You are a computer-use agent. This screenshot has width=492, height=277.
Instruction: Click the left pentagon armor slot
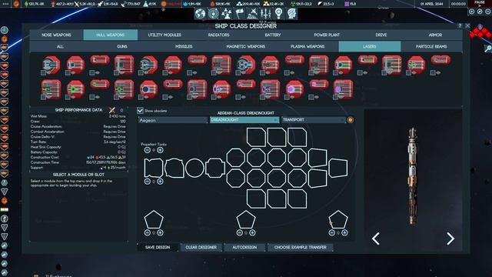point(154,219)
